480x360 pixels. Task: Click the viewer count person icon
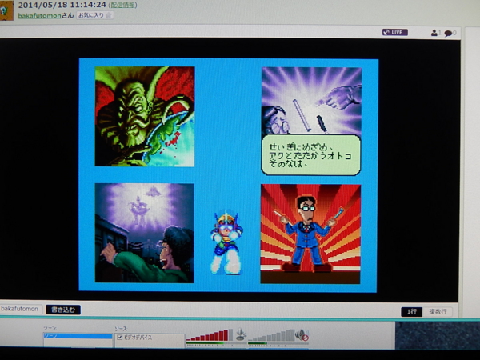coord(434,33)
